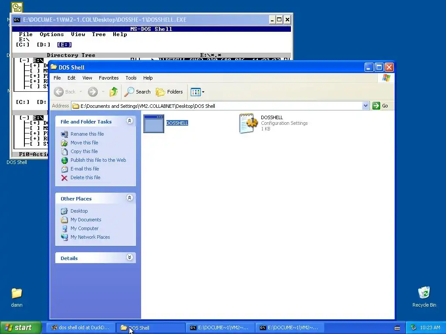Viewport: 446px width, 334px height.
Task: Click E-mail this file
Action: pos(85,169)
